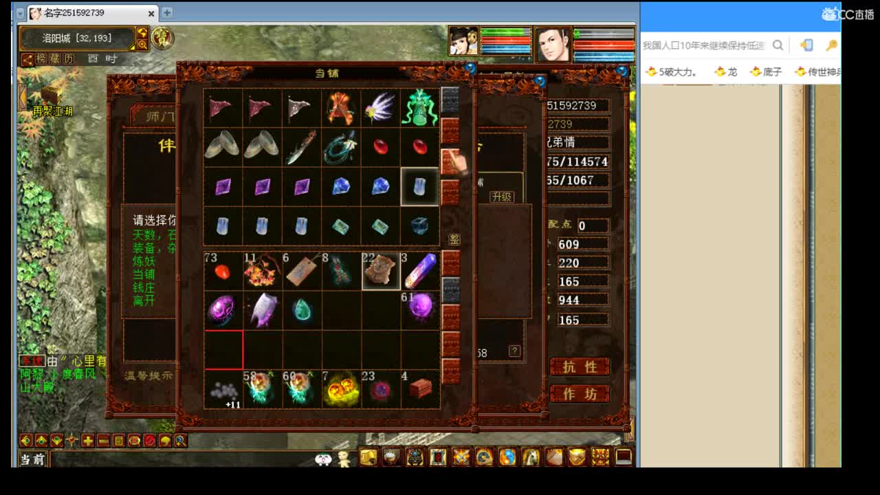The image size is (880, 495).
Task: Switch to the 名字251592739 window tab
Action: 91,13
